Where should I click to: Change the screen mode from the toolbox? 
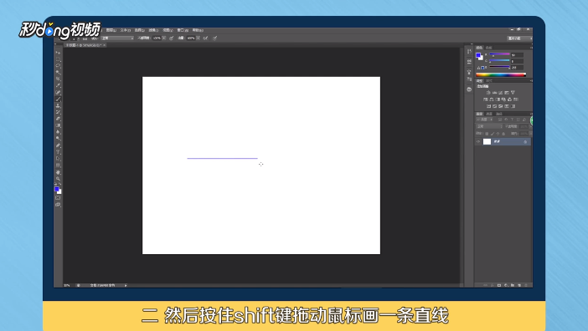pos(58,205)
